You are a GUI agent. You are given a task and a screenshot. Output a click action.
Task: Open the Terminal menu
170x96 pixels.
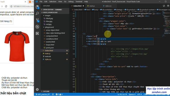click(x=79, y=2)
